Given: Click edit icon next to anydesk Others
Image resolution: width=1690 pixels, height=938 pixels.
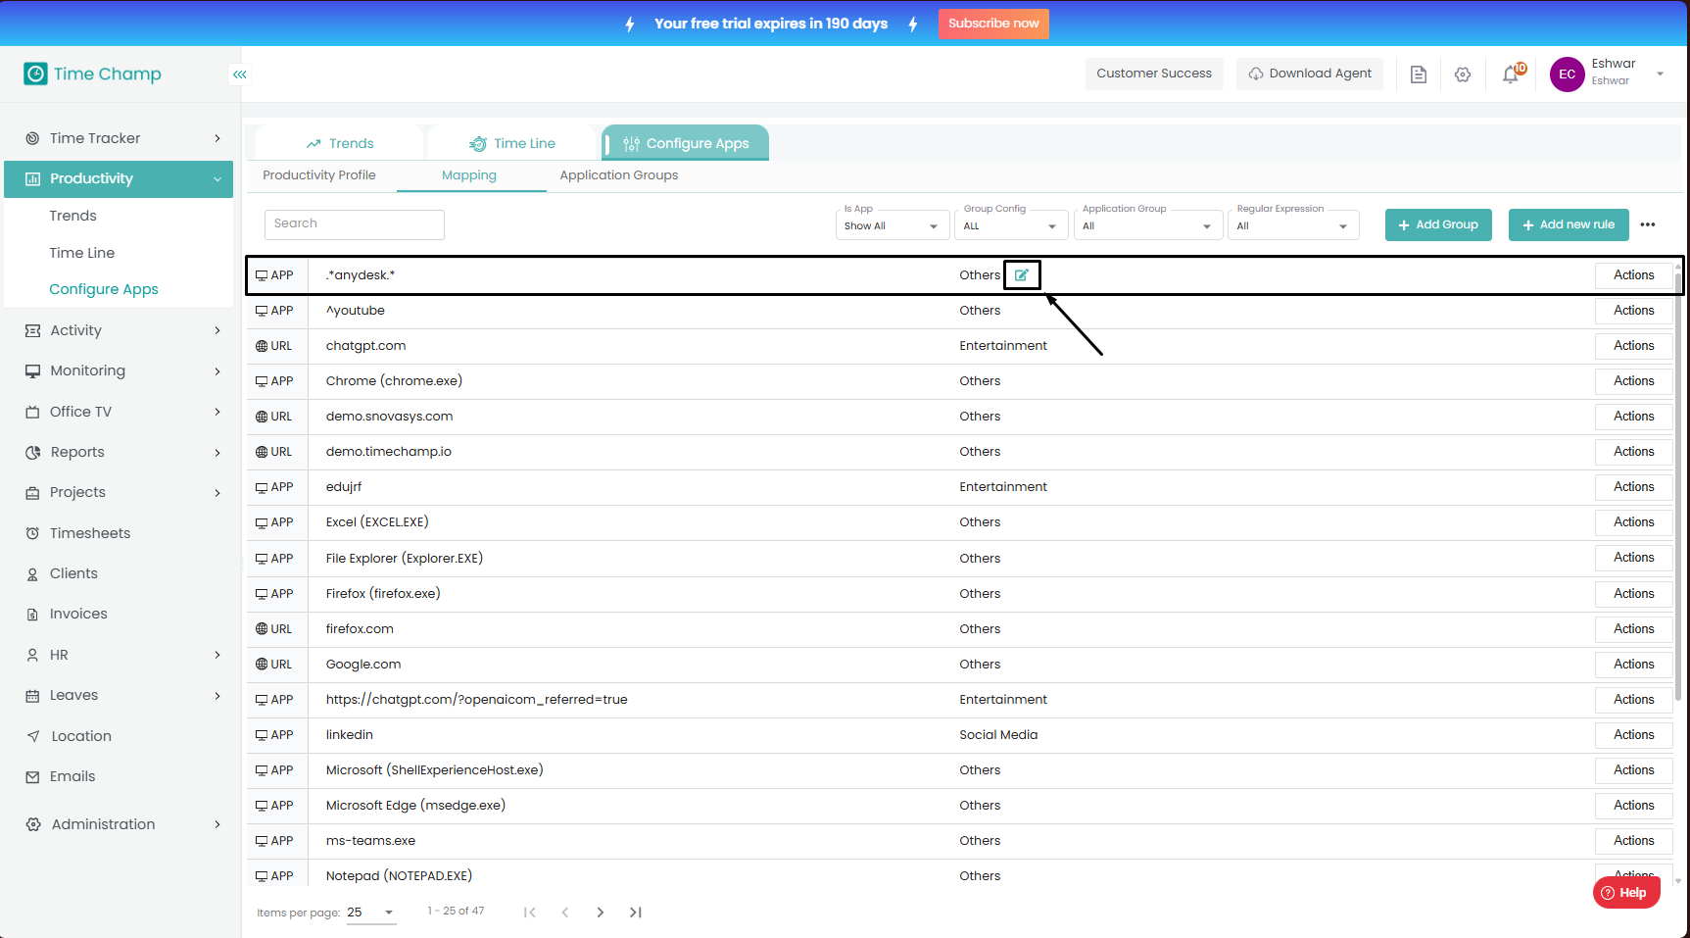Looking at the screenshot, I should tap(1022, 275).
